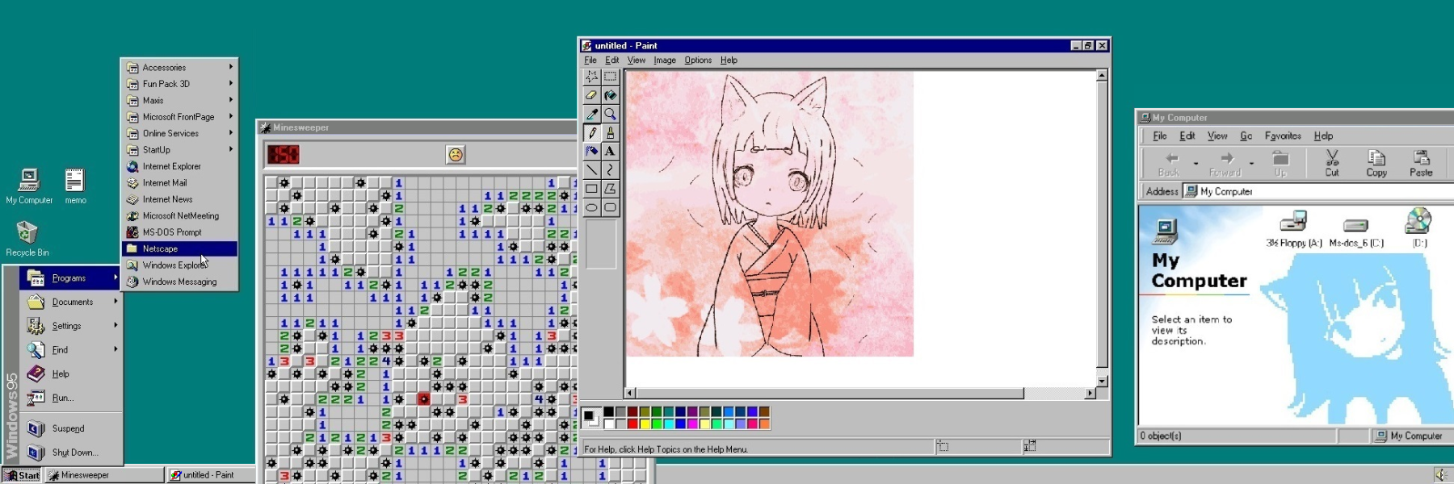Activate the Magnifier tool in Paint

[x=610, y=114]
